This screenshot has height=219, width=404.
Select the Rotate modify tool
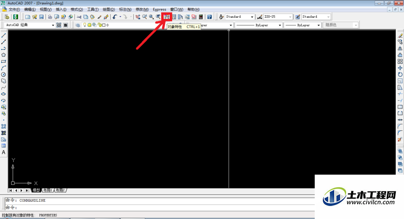pos(400,74)
